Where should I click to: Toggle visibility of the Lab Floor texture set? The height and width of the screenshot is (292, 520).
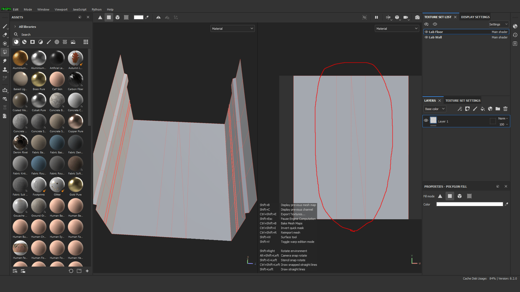click(427, 32)
